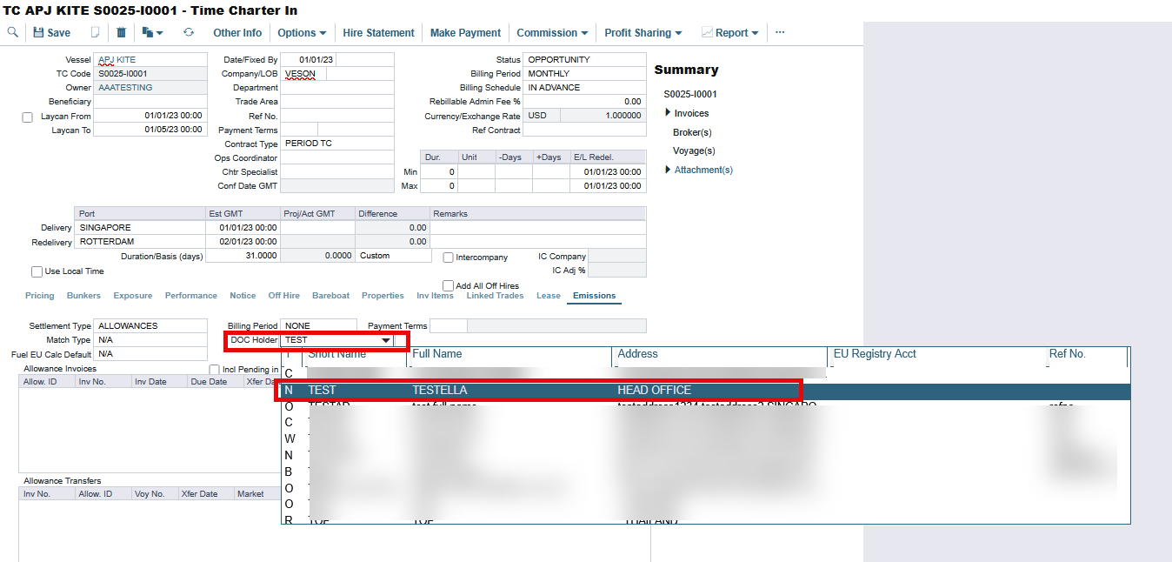Select the TEST TESTELLA row in list
The height and width of the screenshot is (562, 1172).
coord(537,391)
